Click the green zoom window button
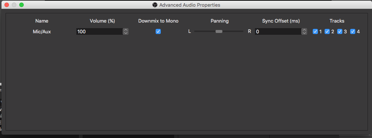The width and height of the screenshot is (372, 138). pyautogui.click(x=21, y=5)
